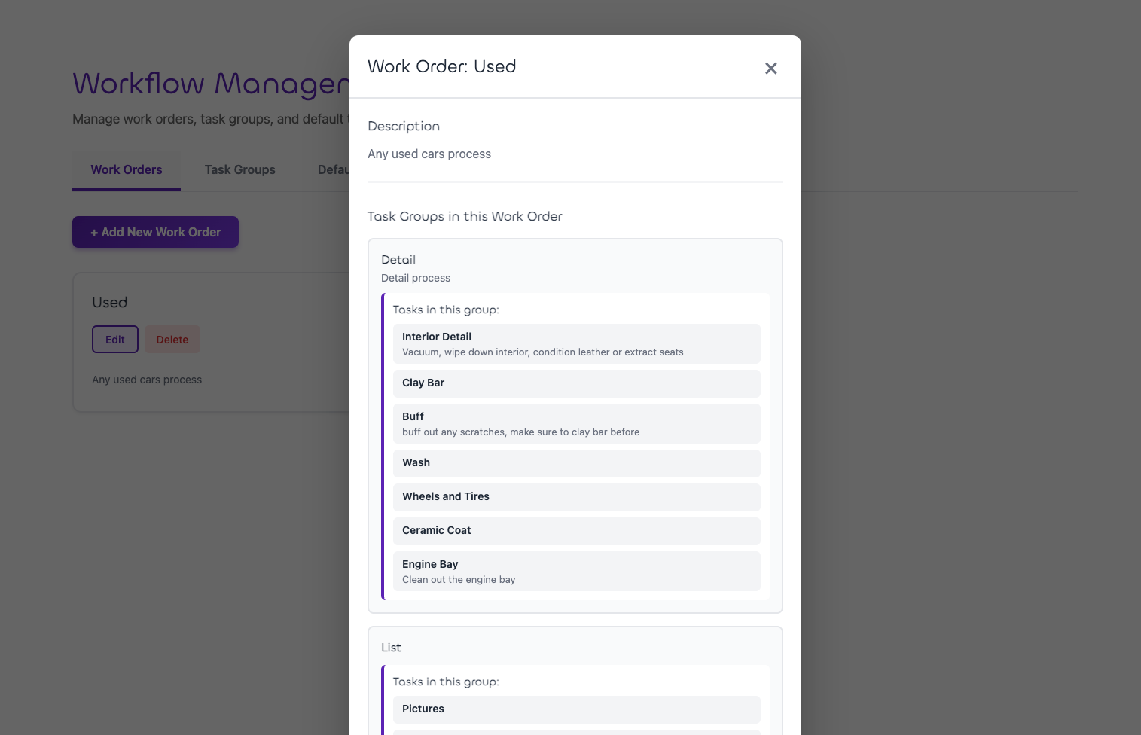The height and width of the screenshot is (735, 1141).
Task: Select the Ceramic Coat task
Action: 576,531
